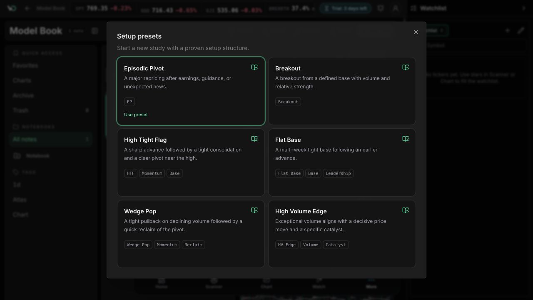Click the HTF tag chip
Viewport: 533px width, 300px height.
[x=131, y=173]
